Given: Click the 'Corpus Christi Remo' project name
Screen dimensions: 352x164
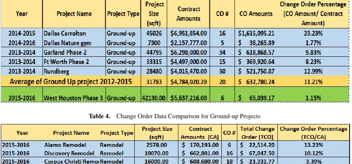Looking at the screenshot, I should click(x=71, y=161).
